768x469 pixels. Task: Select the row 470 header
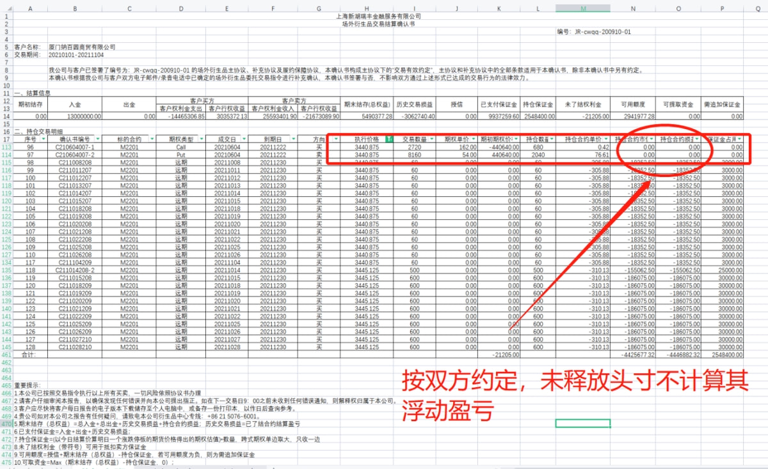pos(6,424)
